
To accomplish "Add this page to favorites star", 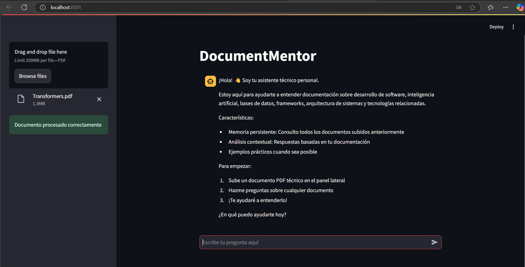I will pyautogui.click(x=472, y=7).
